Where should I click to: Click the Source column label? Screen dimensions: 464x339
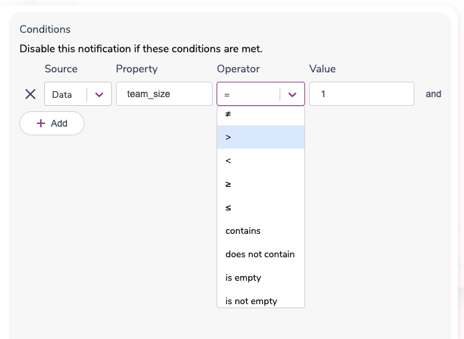tap(61, 69)
